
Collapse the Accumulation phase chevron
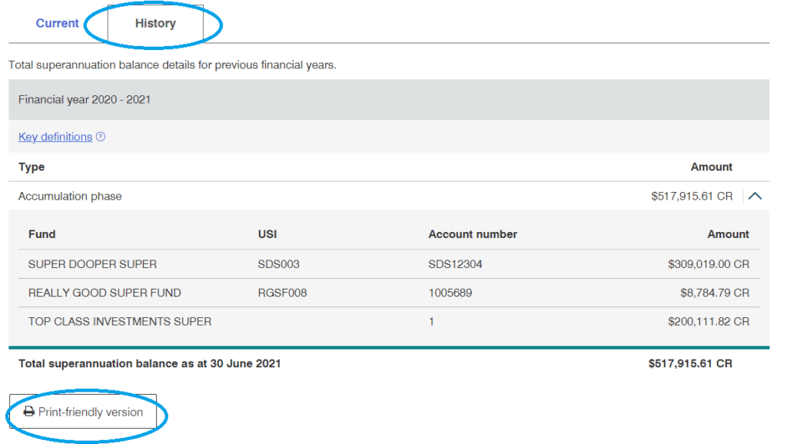(755, 197)
